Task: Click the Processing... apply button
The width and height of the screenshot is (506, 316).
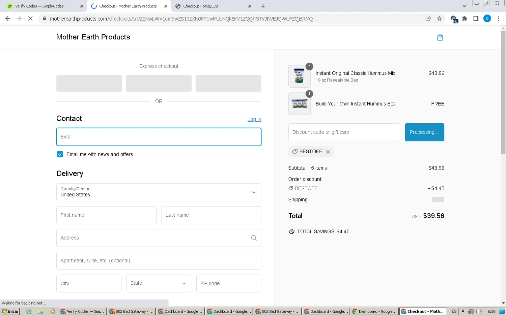Action: [x=424, y=132]
